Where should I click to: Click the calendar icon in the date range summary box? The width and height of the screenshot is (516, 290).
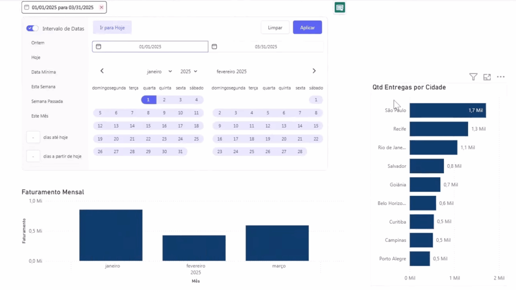click(27, 7)
